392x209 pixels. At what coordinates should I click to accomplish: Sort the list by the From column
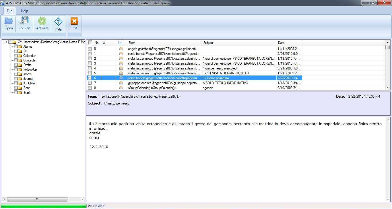pos(164,42)
